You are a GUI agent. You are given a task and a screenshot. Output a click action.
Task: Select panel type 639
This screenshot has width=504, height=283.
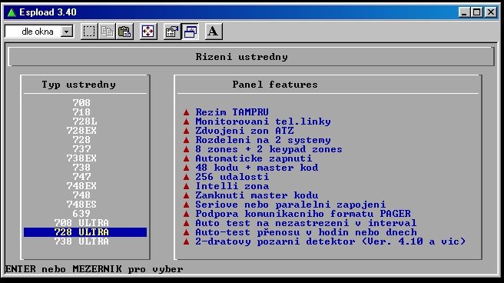coord(81,214)
